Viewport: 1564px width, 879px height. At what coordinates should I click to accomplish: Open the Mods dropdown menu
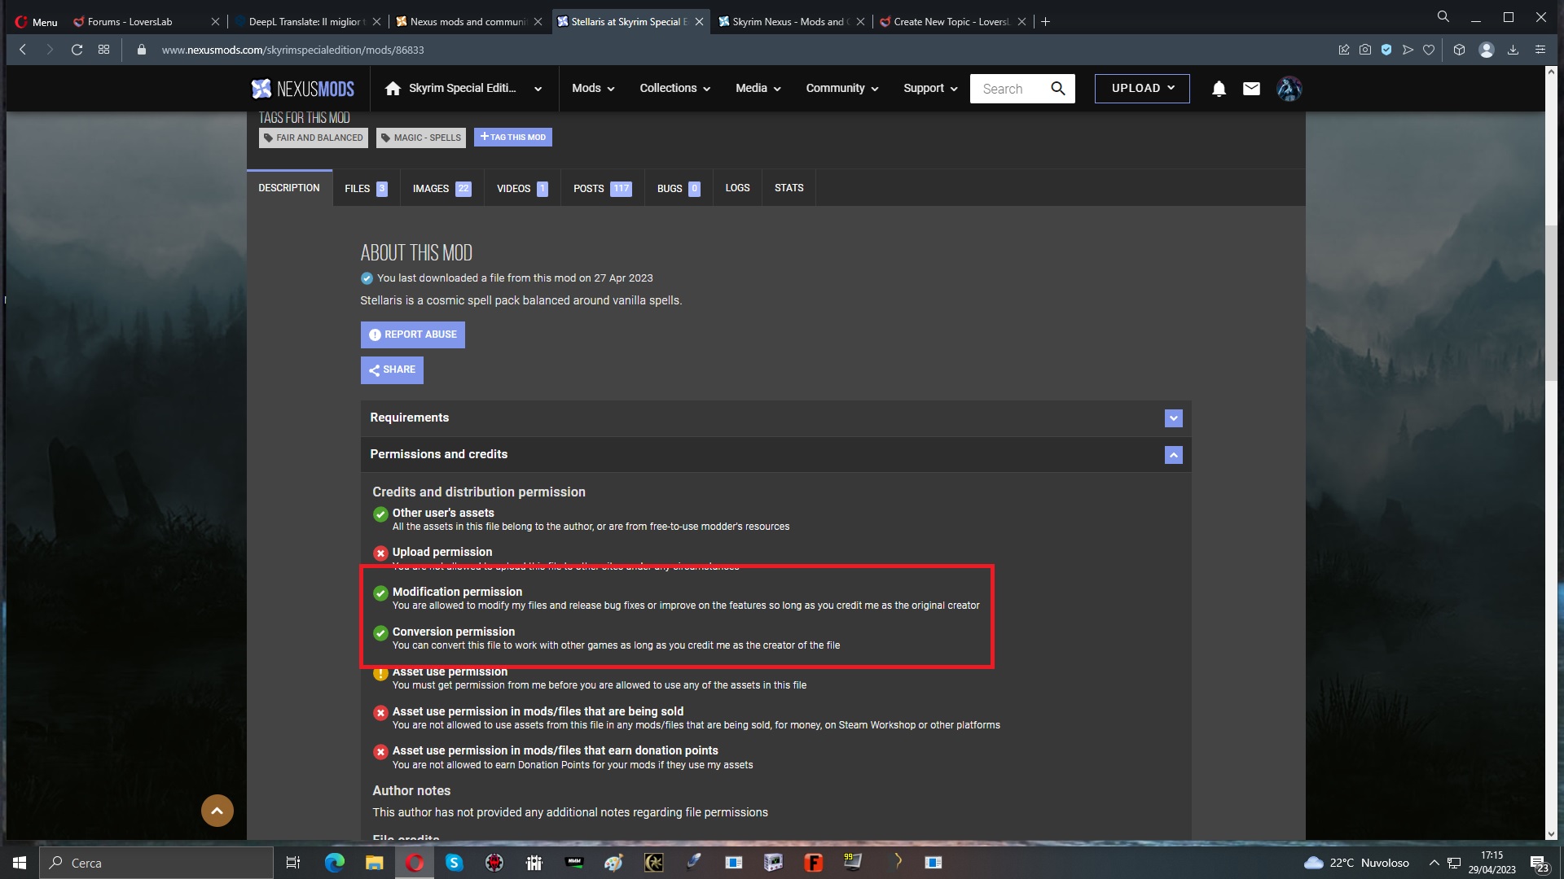pyautogui.click(x=593, y=89)
